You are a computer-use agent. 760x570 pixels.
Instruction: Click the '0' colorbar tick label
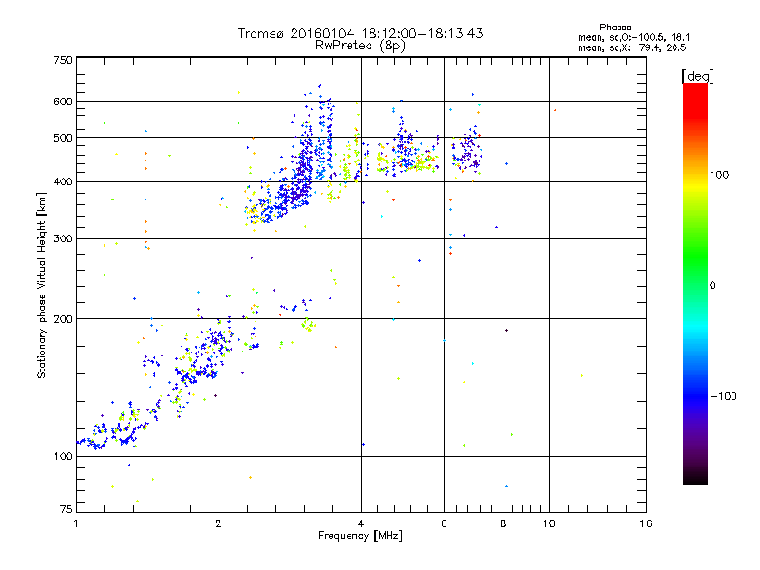tap(712, 286)
